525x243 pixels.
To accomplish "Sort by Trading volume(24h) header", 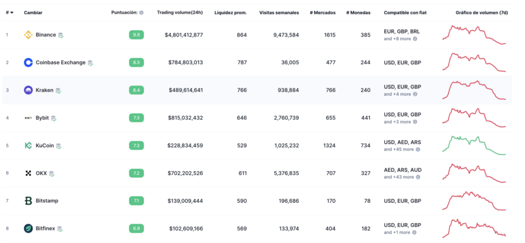I will click(180, 13).
